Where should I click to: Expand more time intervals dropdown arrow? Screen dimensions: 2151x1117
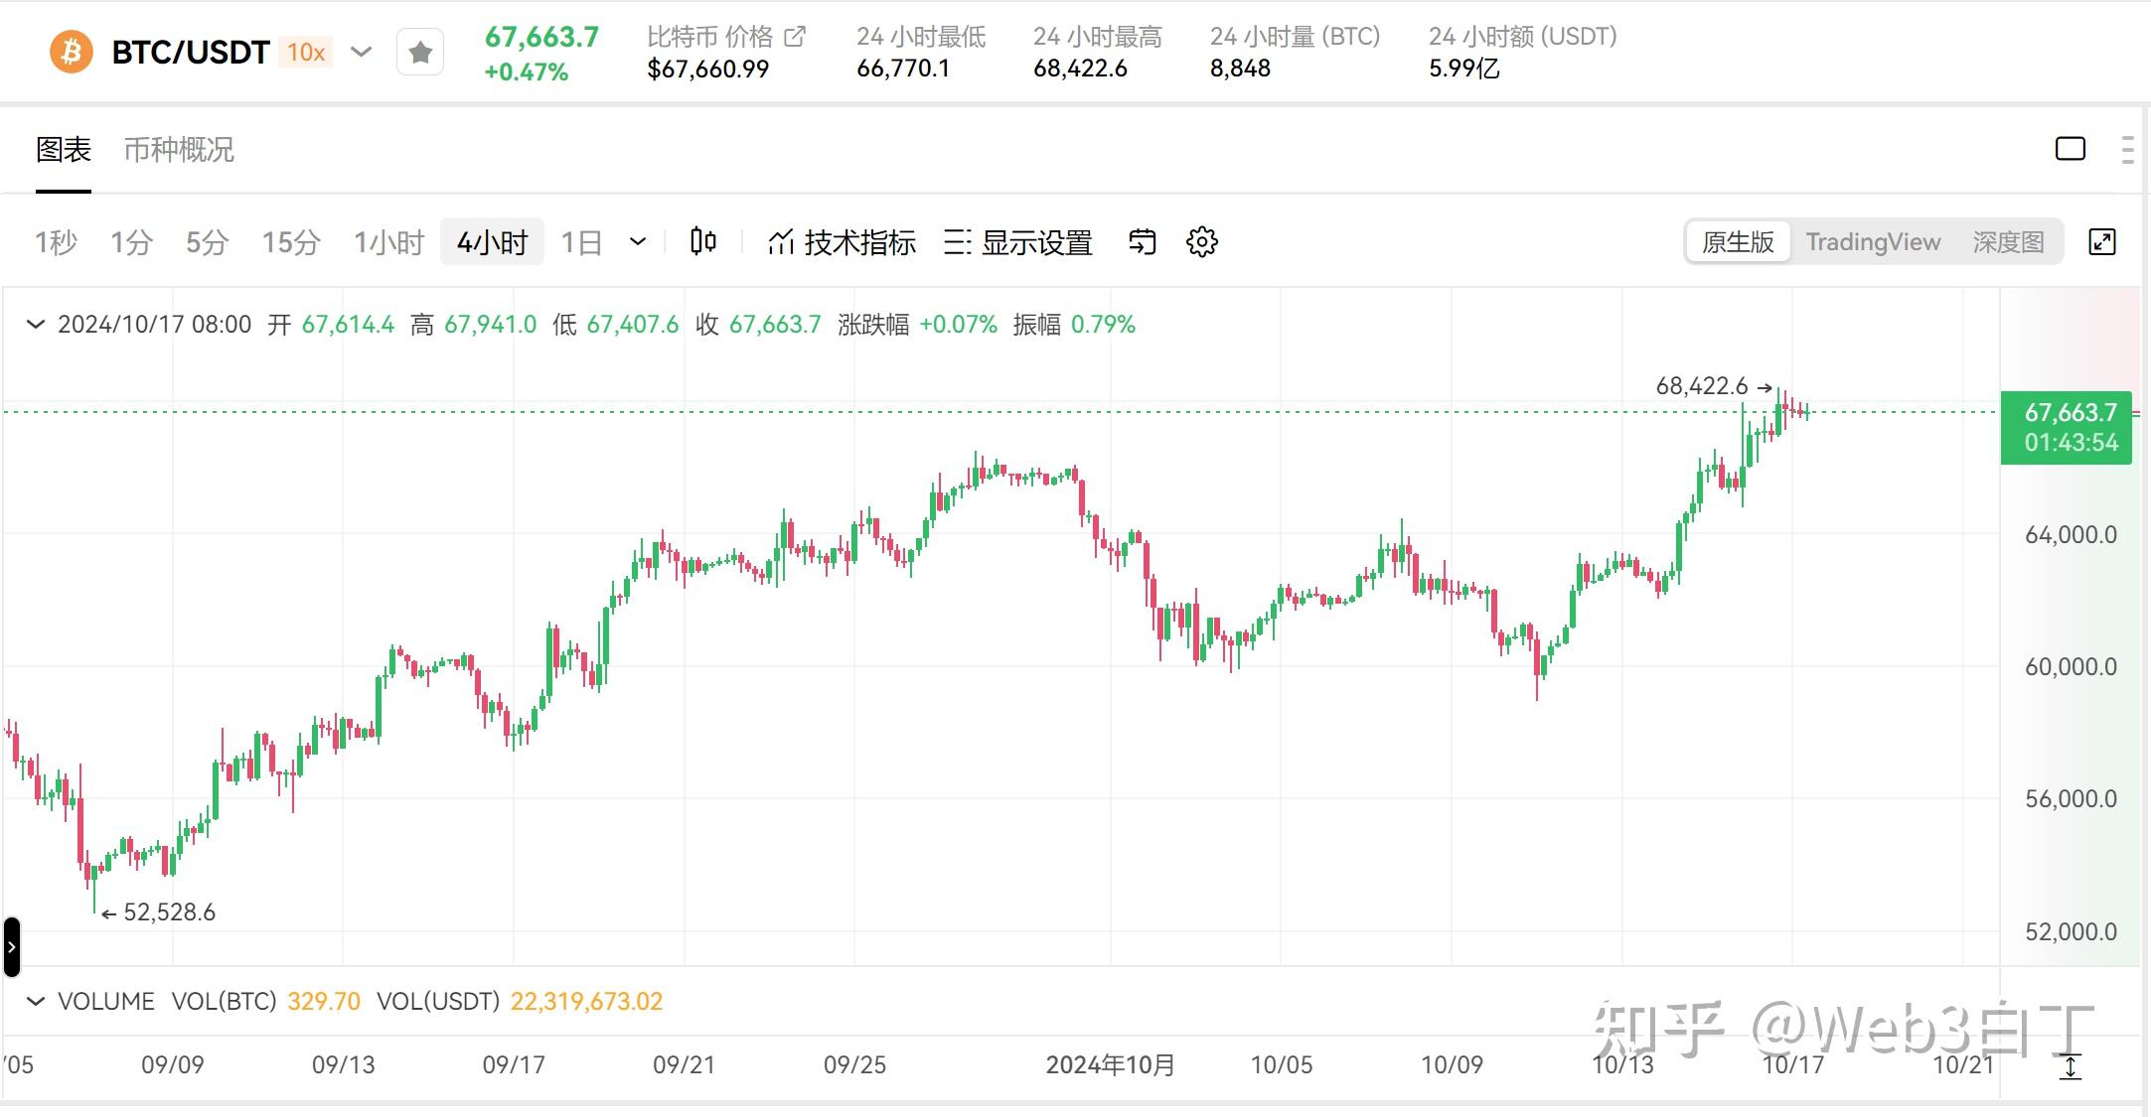point(639,241)
